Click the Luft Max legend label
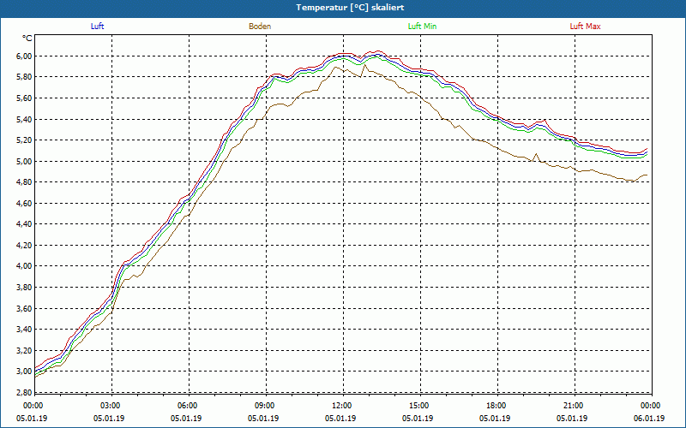The image size is (686, 428). pos(585,27)
